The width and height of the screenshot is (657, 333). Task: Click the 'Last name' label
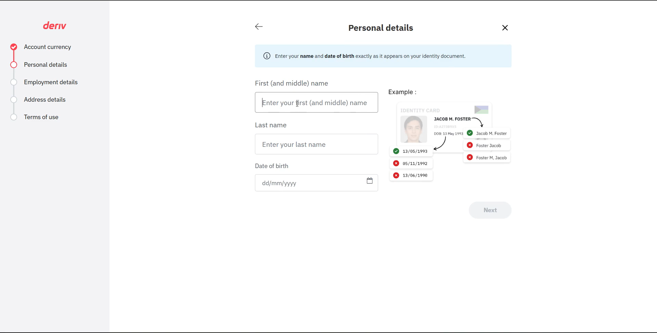coord(271,125)
